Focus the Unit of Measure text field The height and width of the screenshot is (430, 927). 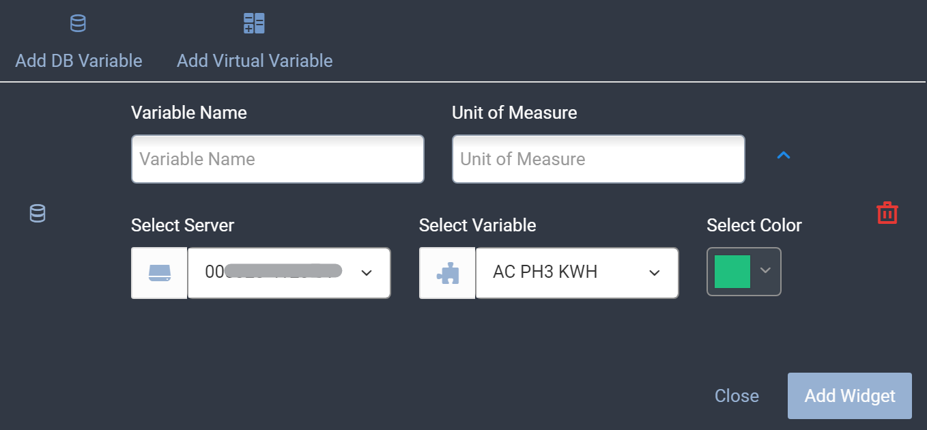click(598, 159)
